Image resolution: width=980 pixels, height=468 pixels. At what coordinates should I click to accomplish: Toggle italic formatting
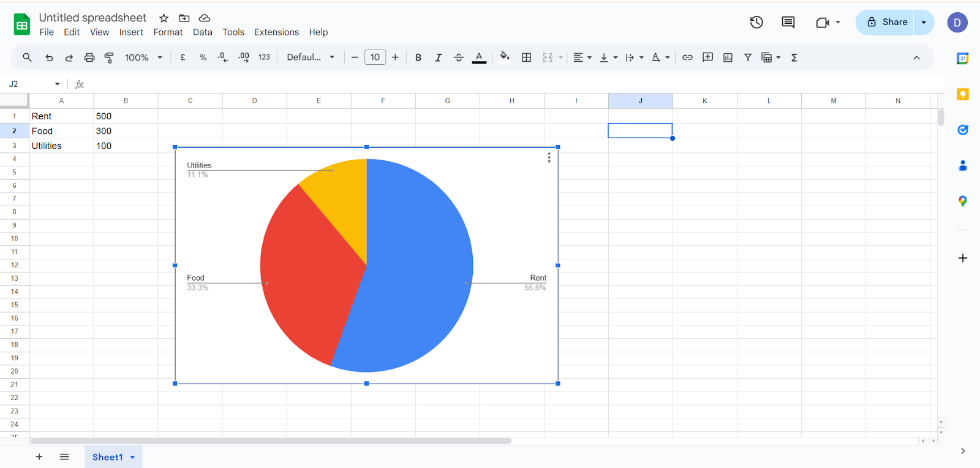click(x=439, y=58)
